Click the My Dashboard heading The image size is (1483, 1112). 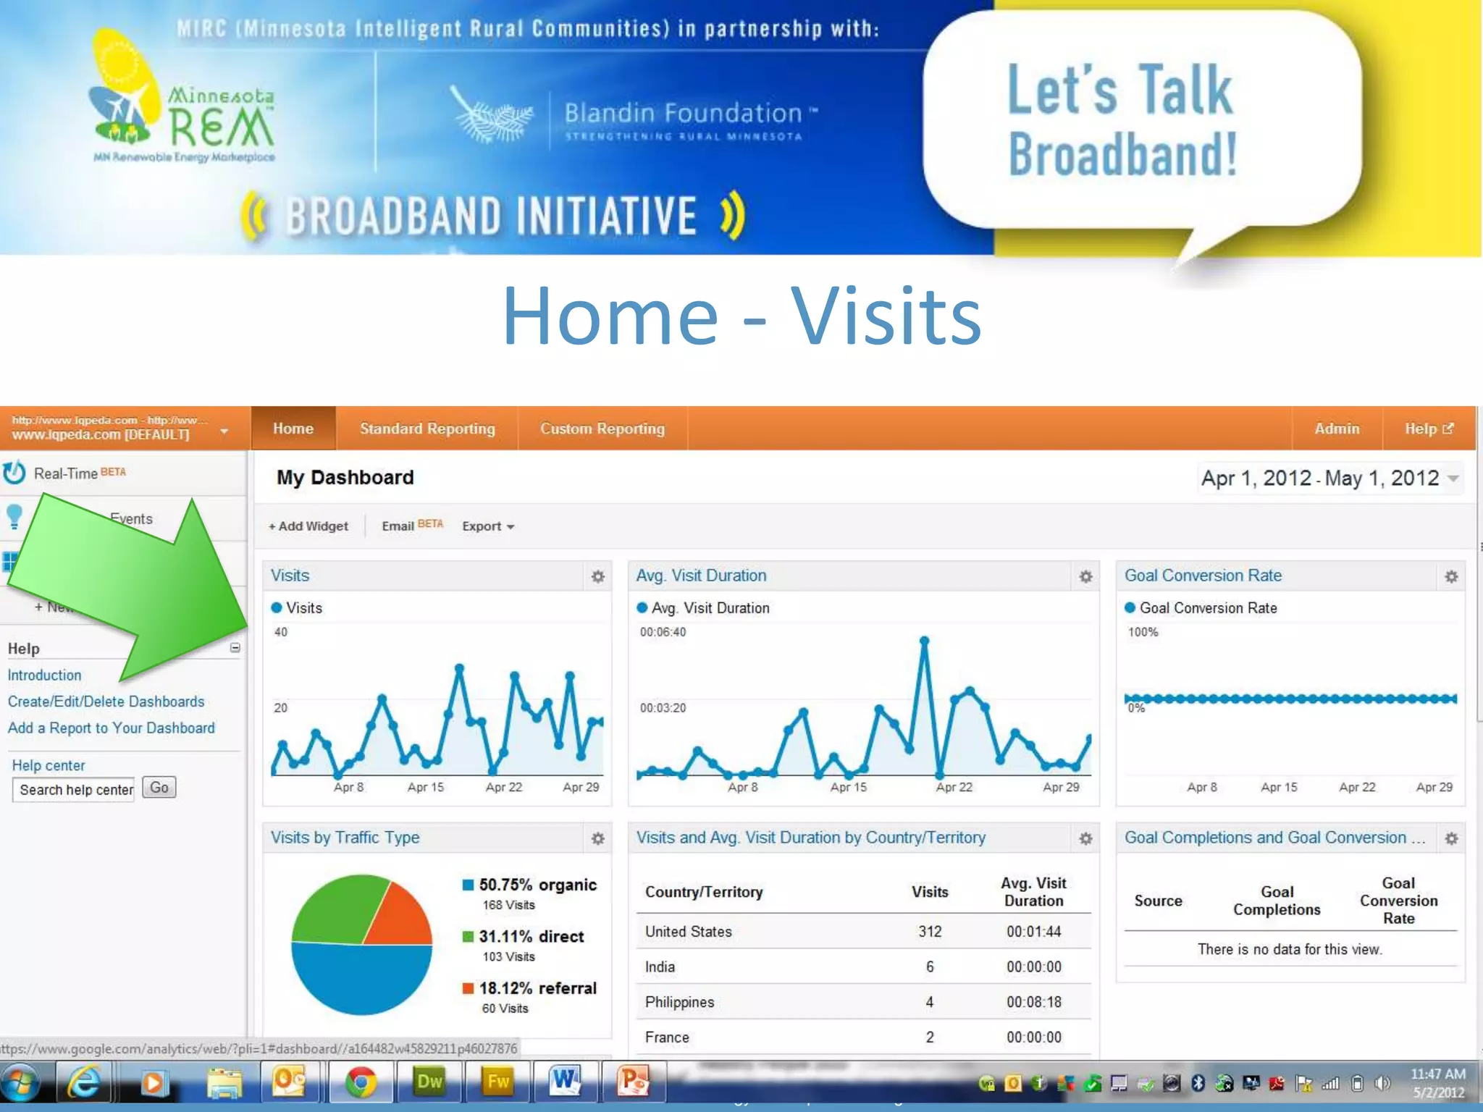coord(345,478)
